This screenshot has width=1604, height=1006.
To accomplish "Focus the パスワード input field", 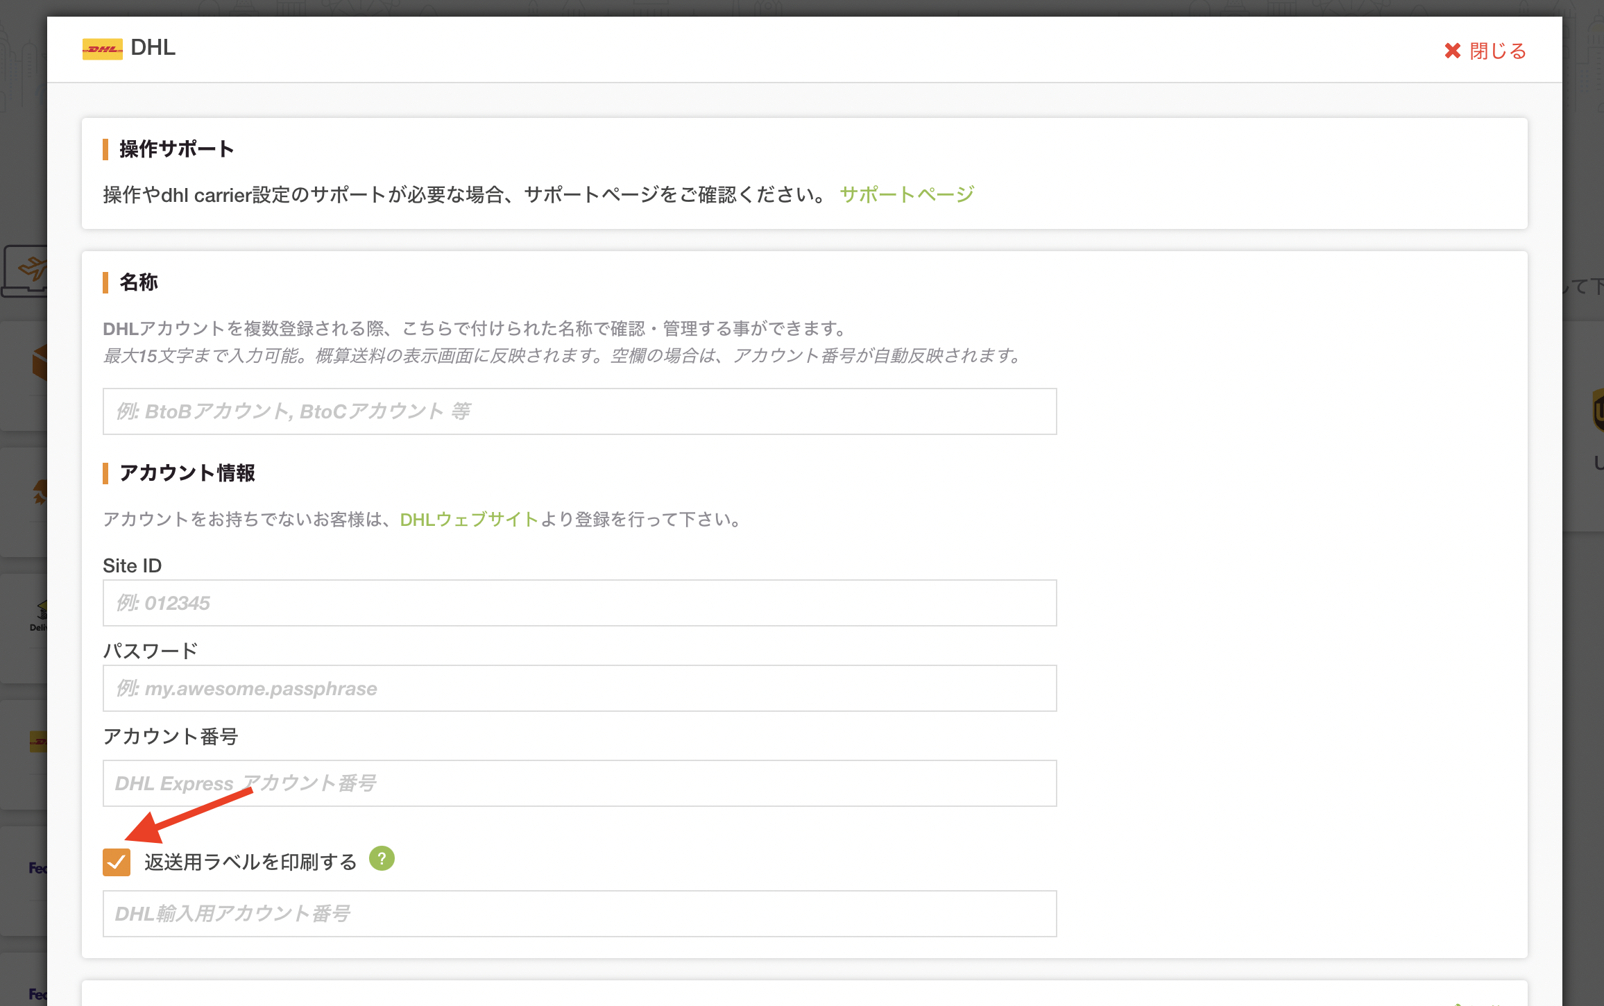I will [x=579, y=688].
